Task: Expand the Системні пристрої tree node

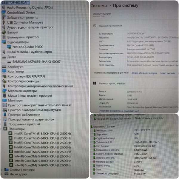Action: (x=1, y=170)
